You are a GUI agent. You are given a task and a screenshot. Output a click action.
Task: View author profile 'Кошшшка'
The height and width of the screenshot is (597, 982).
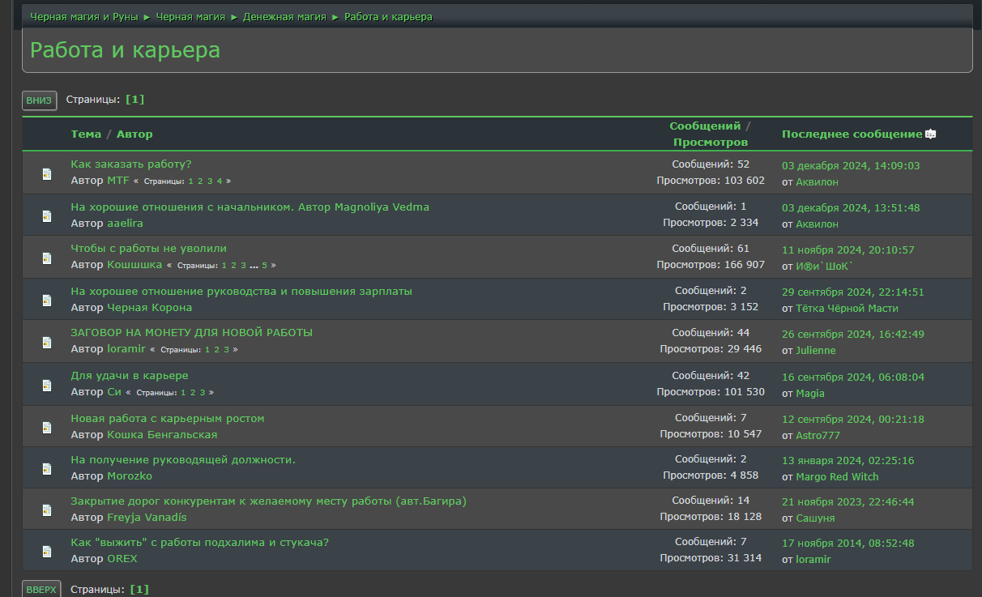click(x=134, y=265)
